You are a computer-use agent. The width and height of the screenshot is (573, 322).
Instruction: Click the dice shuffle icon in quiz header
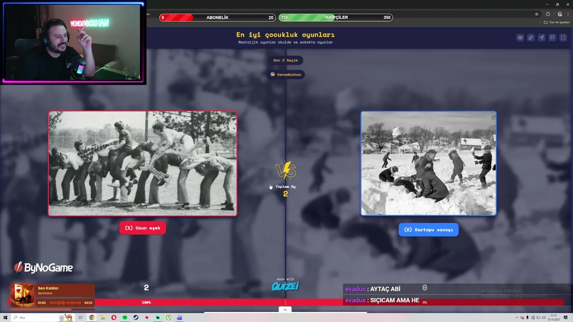click(530, 38)
